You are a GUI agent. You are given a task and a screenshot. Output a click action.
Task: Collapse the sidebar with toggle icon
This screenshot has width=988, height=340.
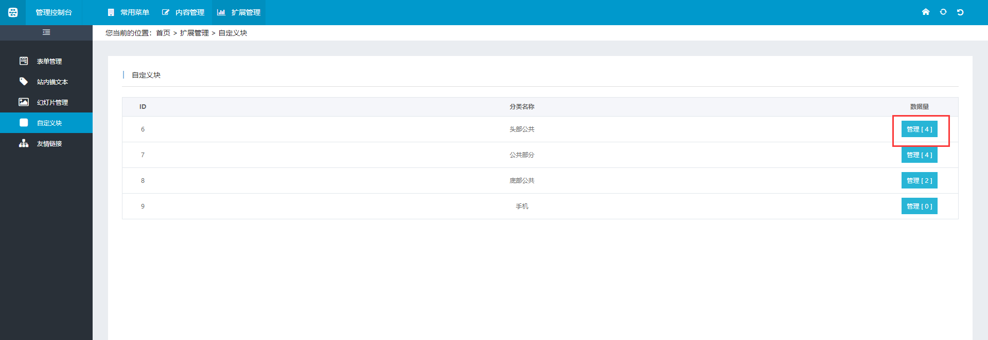click(x=46, y=32)
